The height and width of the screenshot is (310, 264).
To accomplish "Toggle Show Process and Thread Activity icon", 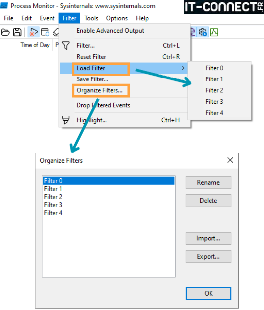I will tap(203, 32).
